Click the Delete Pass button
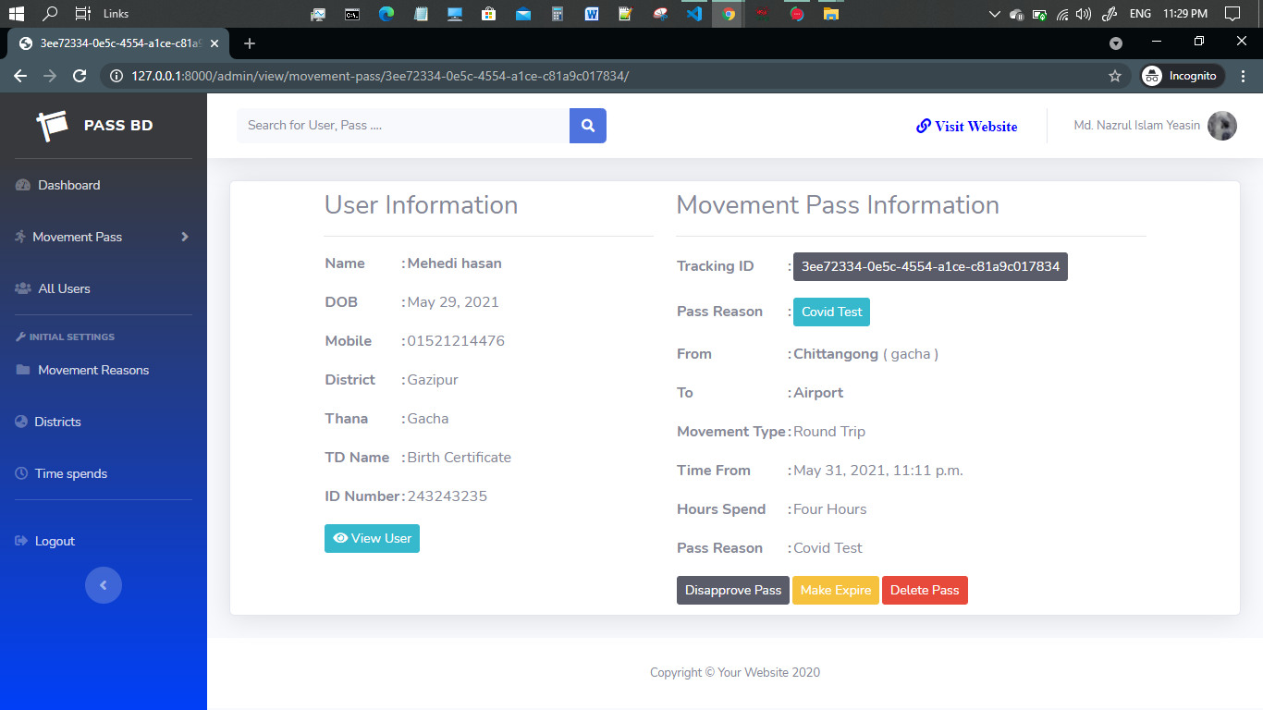Viewport: 1263px width, 710px height. pos(925,590)
